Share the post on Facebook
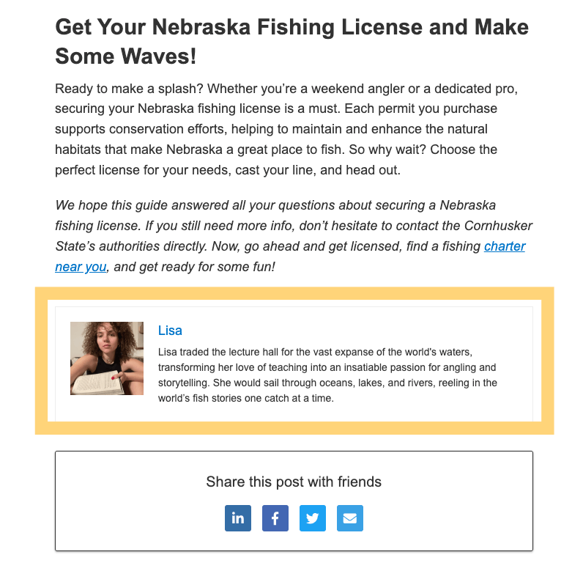The height and width of the screenshot is (571, 583). point(275,518)
